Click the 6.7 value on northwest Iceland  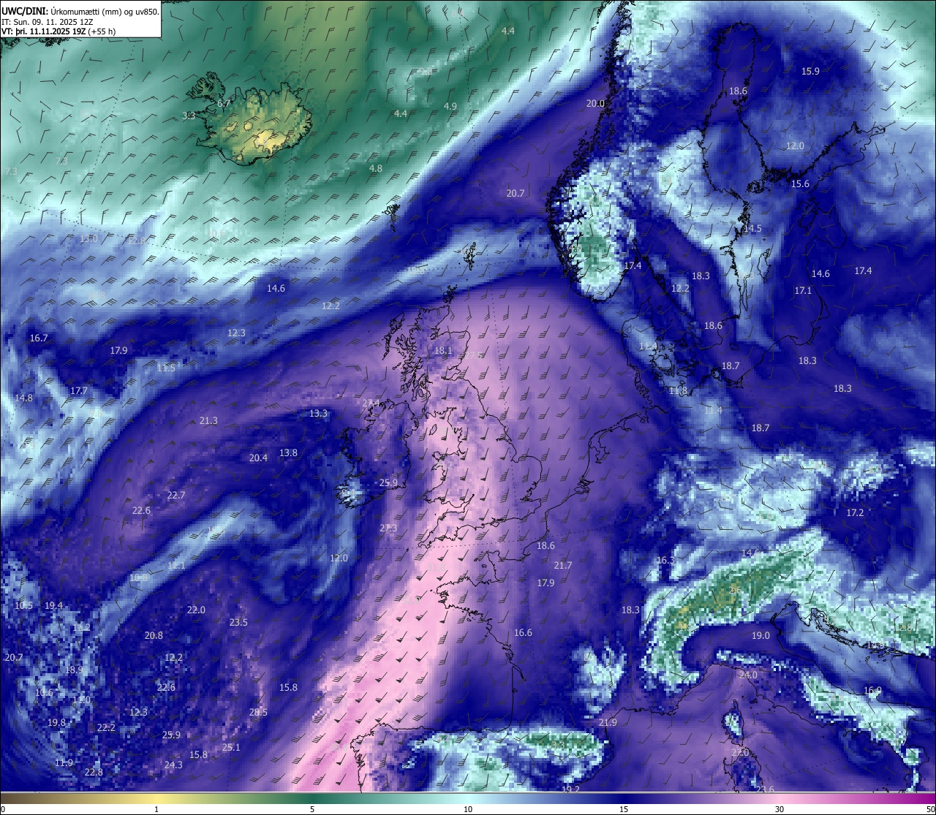[224, 104]
